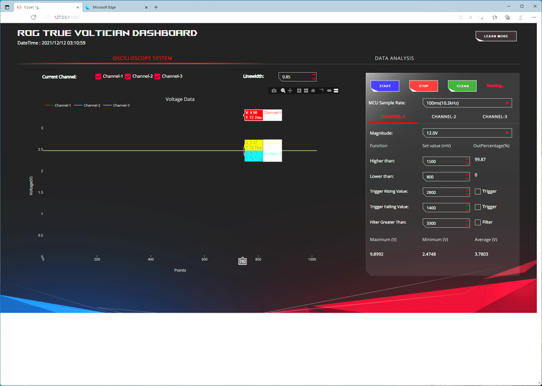Select the zoom magnifier tool in chart toolbar

click(x=283, y=91)
